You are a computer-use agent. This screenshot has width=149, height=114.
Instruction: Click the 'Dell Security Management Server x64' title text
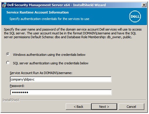(x=39, y=5)
